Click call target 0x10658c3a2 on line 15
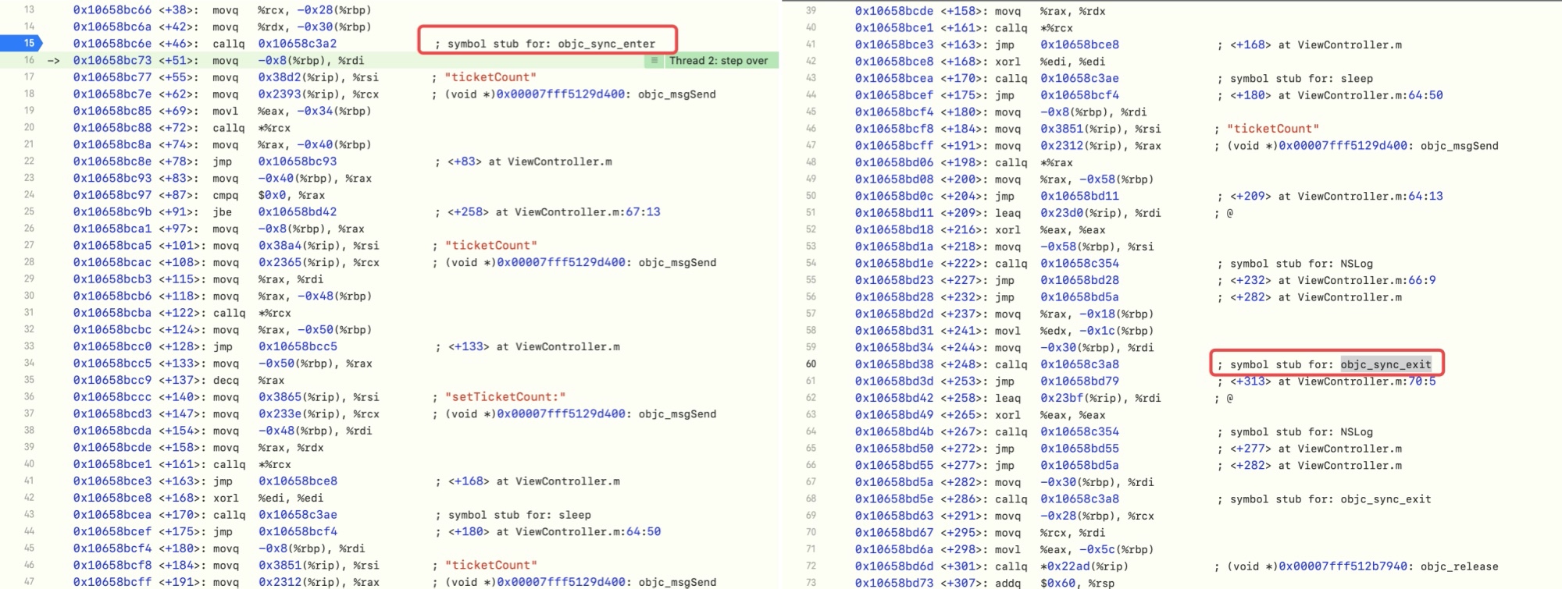This screenshot has width=1562, height=589. pos(298,44)
